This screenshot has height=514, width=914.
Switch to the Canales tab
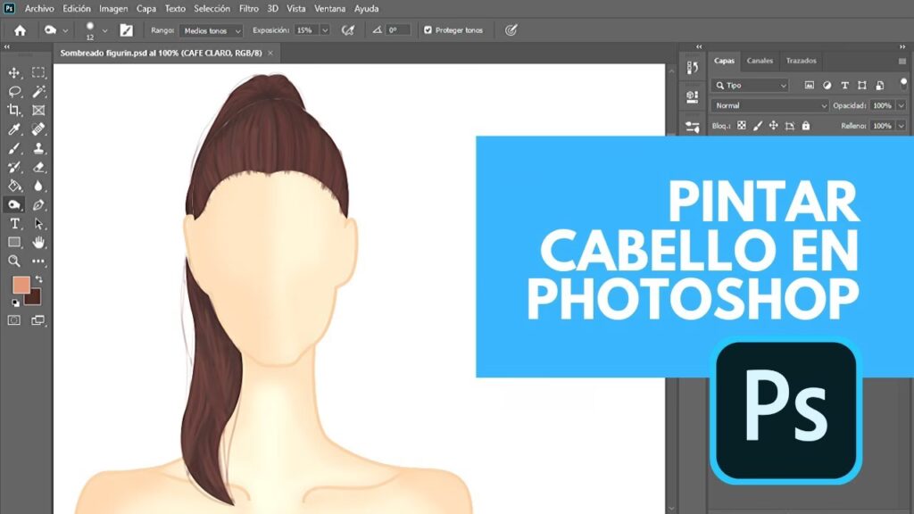pyautogui.click(x=760, y=61)
